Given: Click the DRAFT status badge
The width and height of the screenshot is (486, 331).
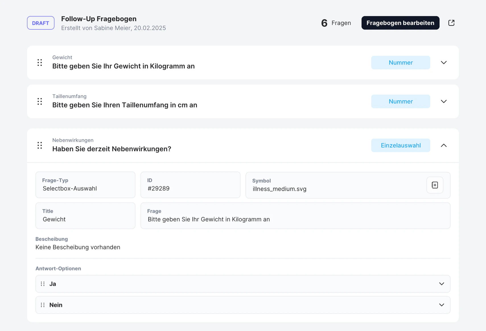Looking at the screenshot, I should point(41,23).
